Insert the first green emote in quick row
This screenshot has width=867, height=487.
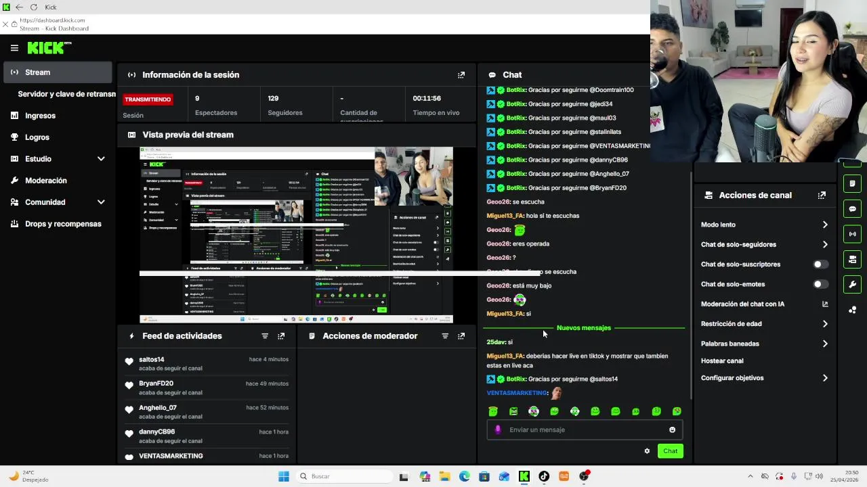click(493, 411)
